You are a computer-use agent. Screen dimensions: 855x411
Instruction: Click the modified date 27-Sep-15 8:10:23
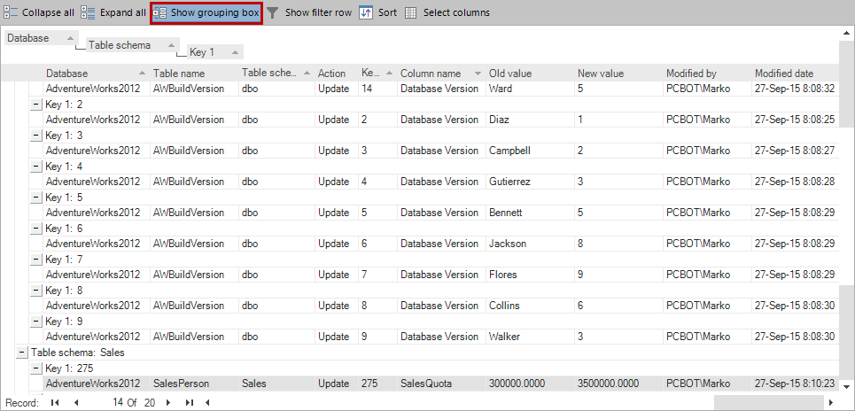point(793,384)
